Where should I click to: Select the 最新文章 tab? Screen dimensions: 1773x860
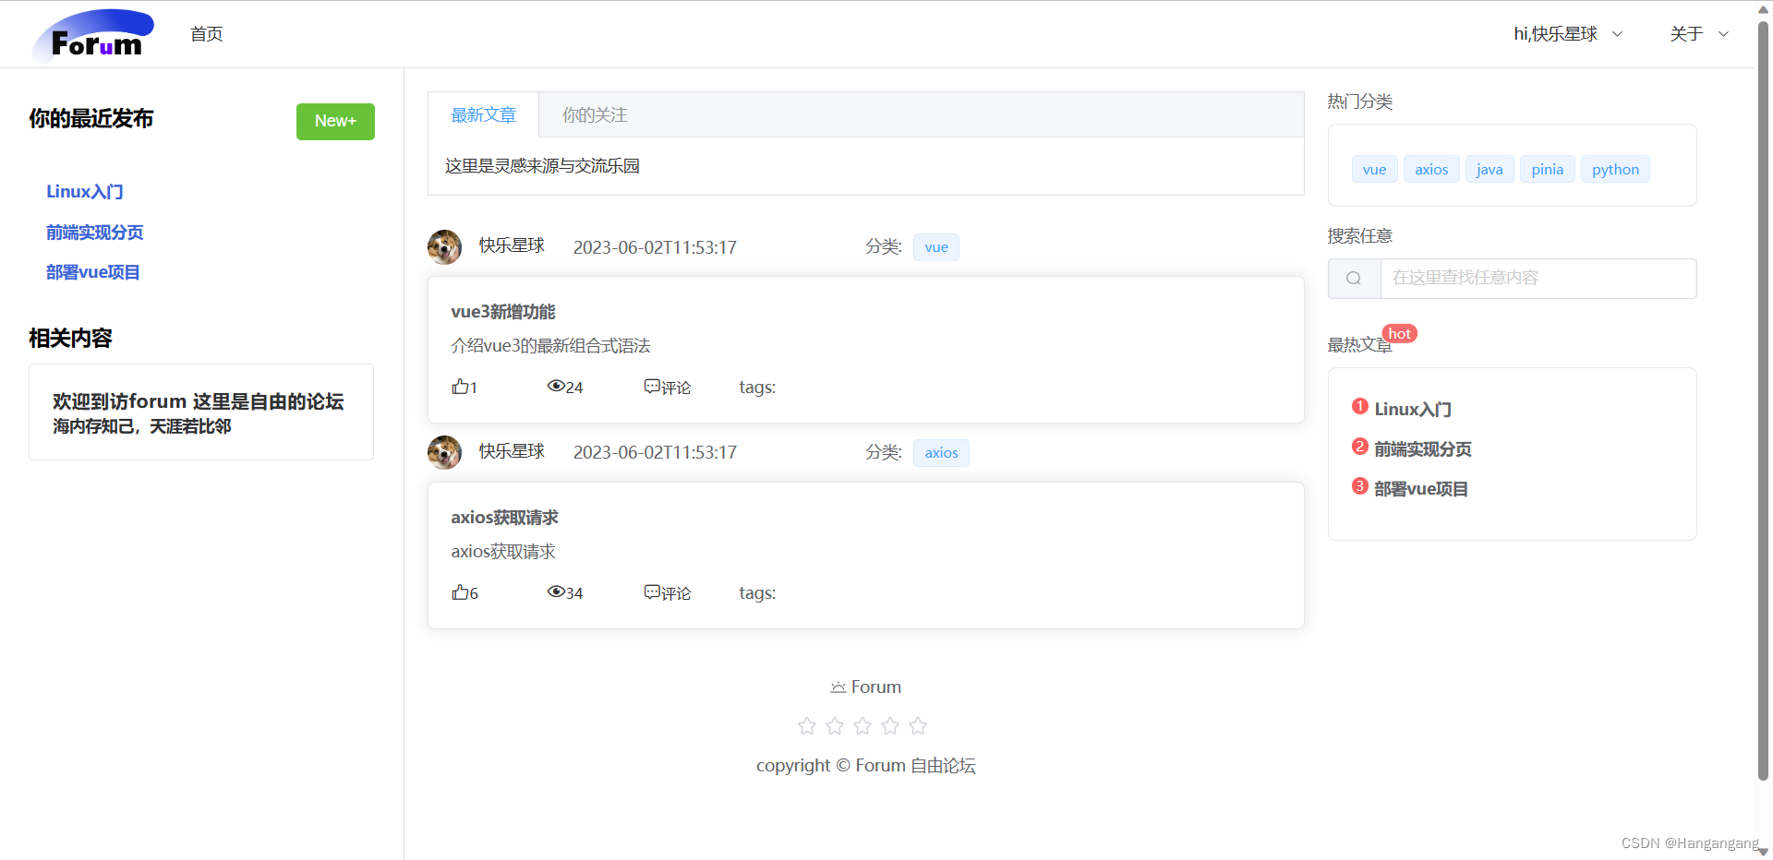point(483,114)
